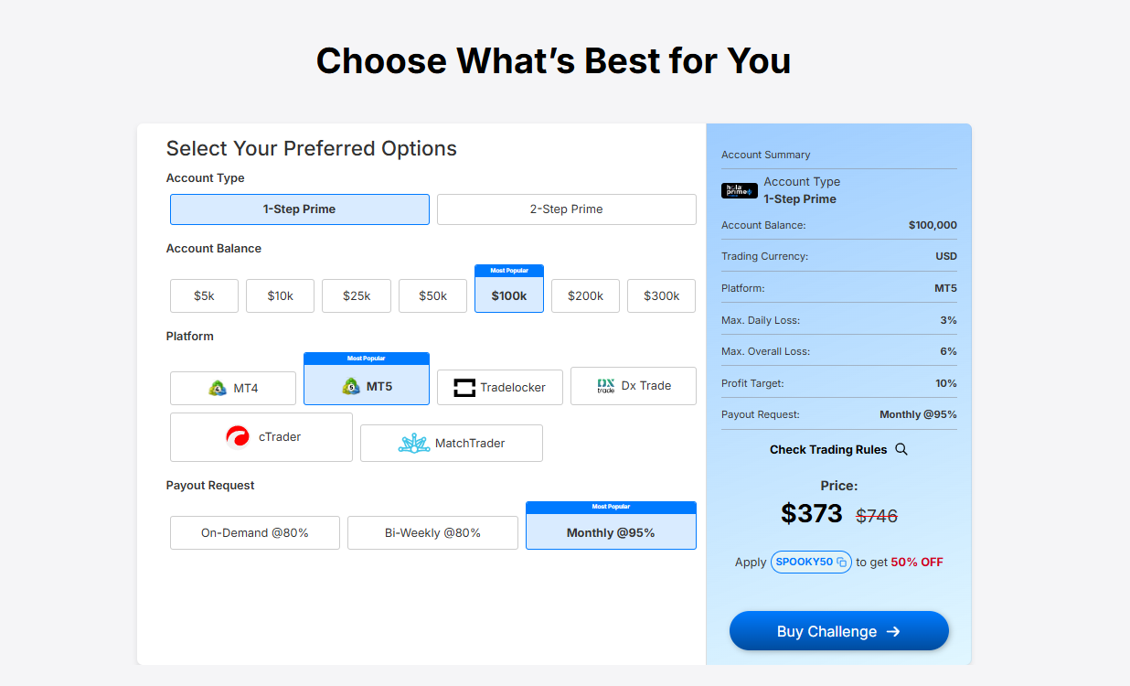This screenshot has height=686, width=1130.
Task: Open the Check Trading Rules link
Action: coord(828,449)
